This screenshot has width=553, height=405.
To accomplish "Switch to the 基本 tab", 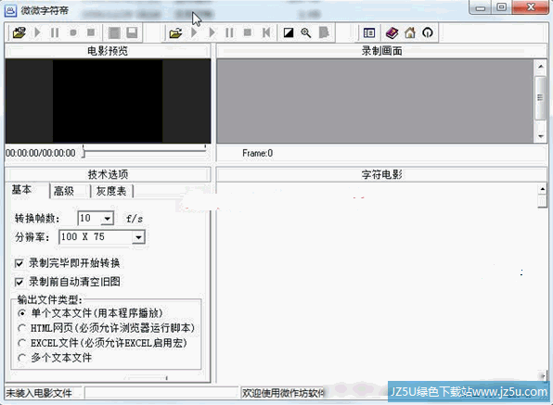I will click(x=22, y=190).
